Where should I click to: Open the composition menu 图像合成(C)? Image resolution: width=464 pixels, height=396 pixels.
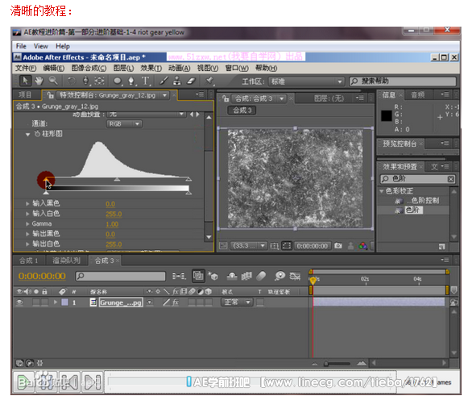pos(89,68)
